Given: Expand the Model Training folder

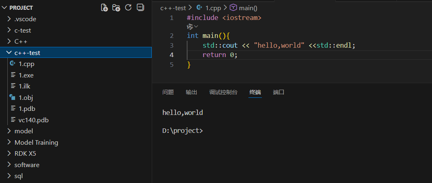Looking at the screenshot, I should tap(36, 142).
